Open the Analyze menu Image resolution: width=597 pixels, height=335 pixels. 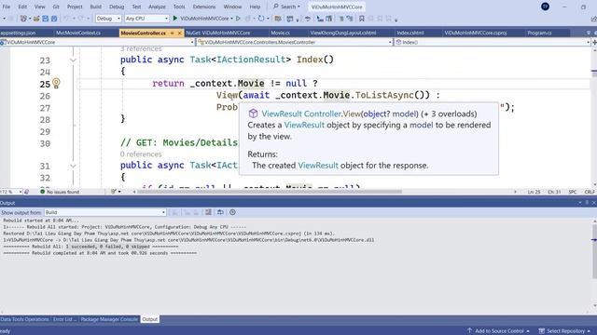tap(157, 7)
